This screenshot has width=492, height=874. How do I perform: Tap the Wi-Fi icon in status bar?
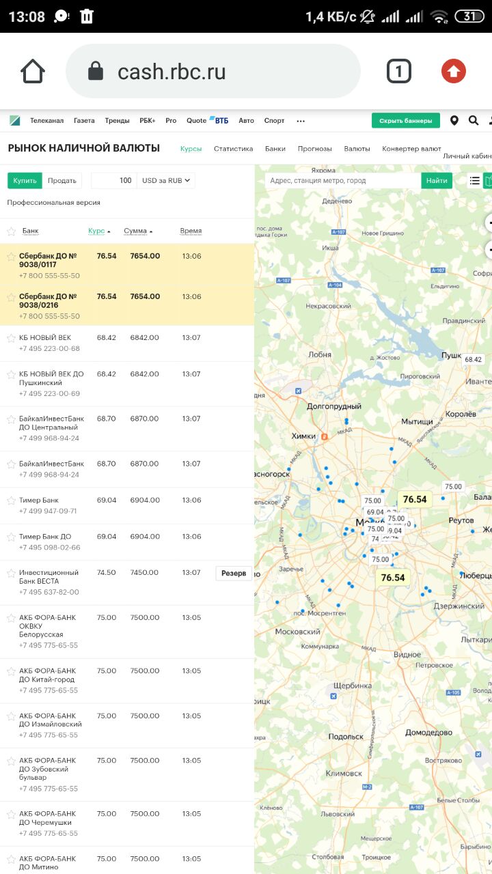click(439, 16)
